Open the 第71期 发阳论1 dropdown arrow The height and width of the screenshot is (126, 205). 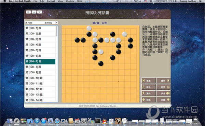click(56, 23)
